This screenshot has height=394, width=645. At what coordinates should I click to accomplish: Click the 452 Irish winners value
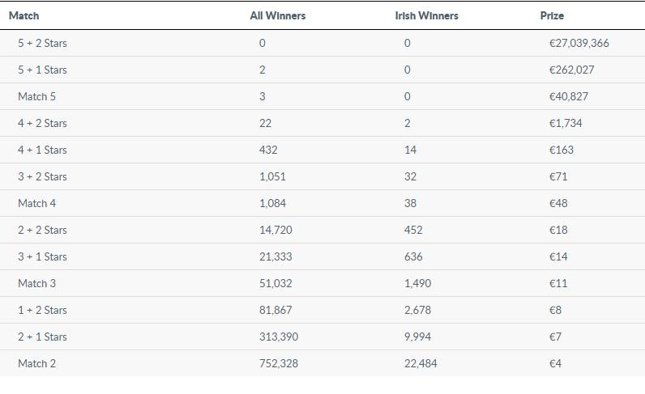(413, 230)
